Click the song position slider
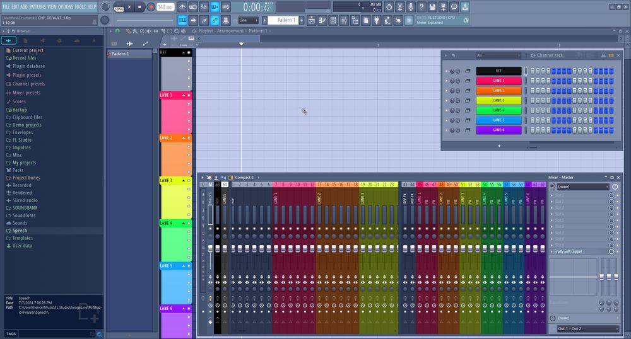The height and width of the screenshot is (339, 631). tap(145, 20)
